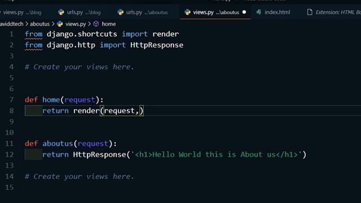Screen dimensions: 361x203
Task: Click the Python icon in the breadcrumb
Action: click(60, 24)
